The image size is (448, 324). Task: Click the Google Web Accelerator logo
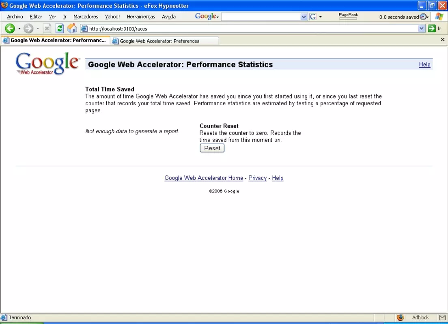(x=47, y=64)
